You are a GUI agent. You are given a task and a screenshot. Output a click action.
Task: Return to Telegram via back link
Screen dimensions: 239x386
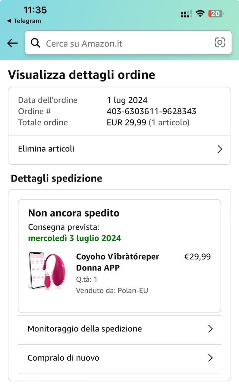[24, 21]
